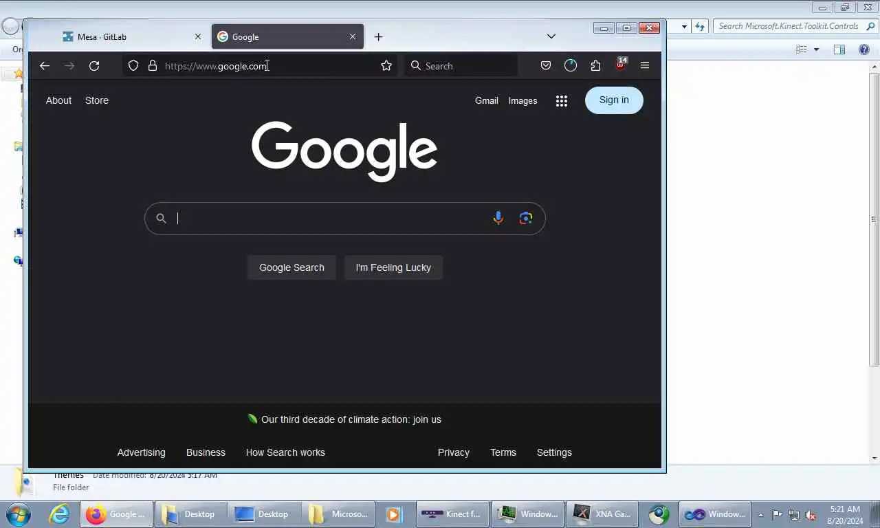880x528 pixels.
Task: Click the Explorer help question mark icon
Action: tap(864, 49)
